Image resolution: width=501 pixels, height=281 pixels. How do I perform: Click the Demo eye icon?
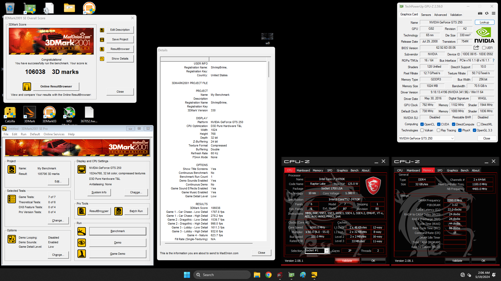[x=82, y=243]
